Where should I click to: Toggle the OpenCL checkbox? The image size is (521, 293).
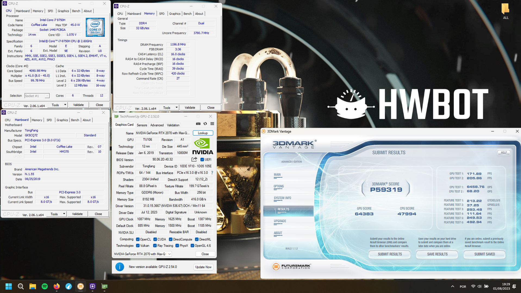click(138, 239)
